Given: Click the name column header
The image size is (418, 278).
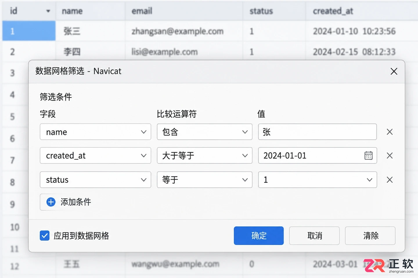Looking at the screenshot, I should (90, 11).
